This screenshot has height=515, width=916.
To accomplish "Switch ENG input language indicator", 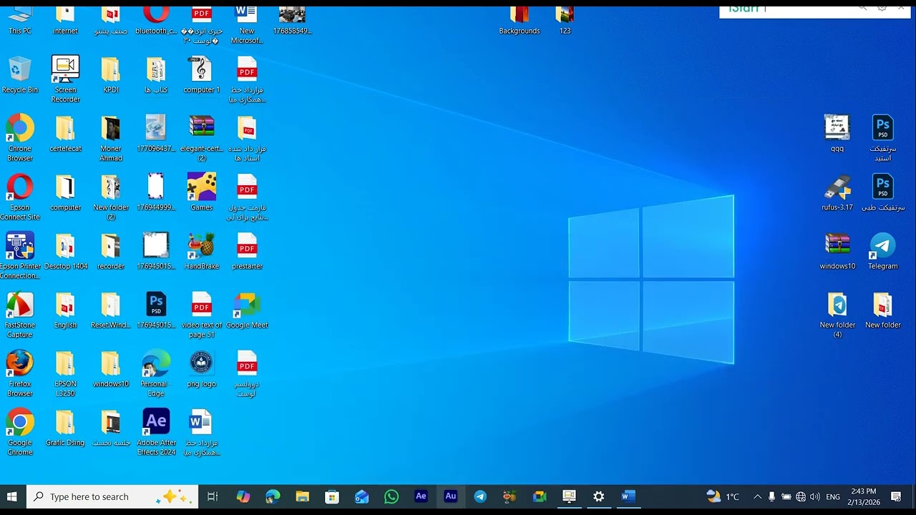I will (x=833, y=496).
